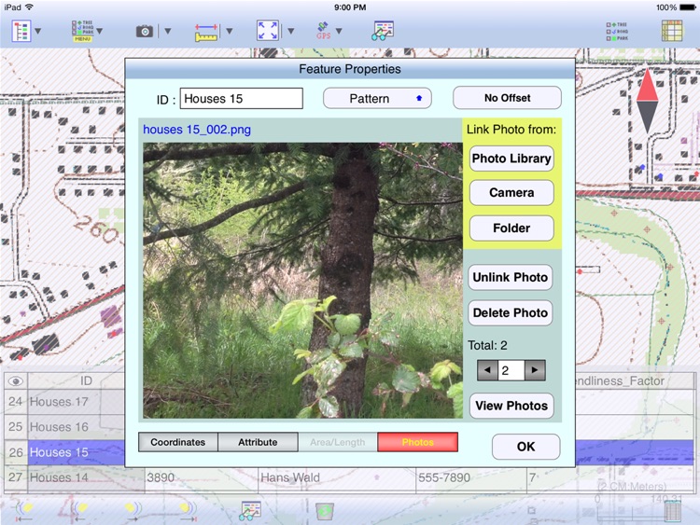Click the View Photos button
Screen dimensions: 700x525
[x=511, y=406]
